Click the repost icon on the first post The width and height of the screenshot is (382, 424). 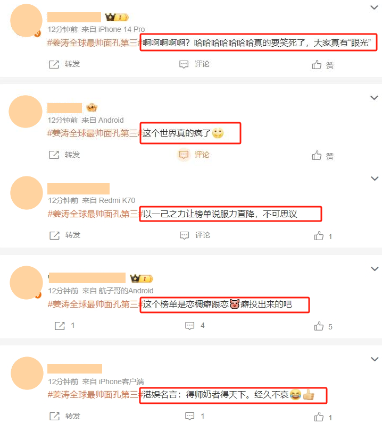54,64
